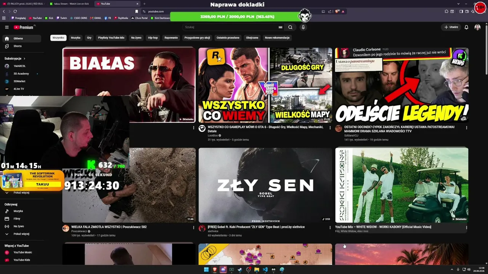This screenshot has width=488, height=274.
Task: Select the Playlisty YouTube Mix chip
Action: coord(111,38)
